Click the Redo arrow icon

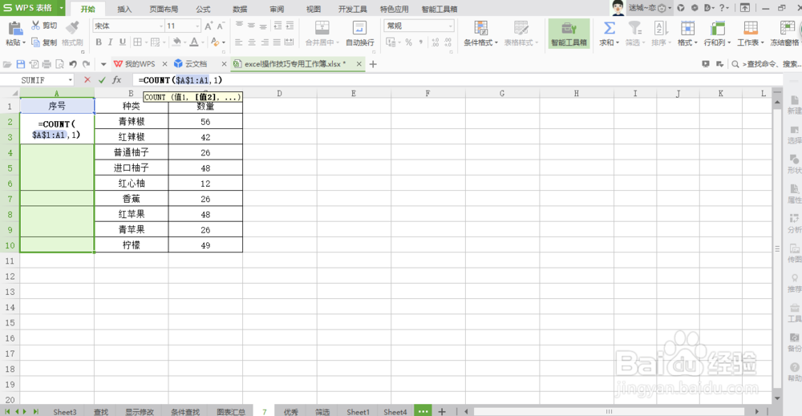[x=86, y=64]
